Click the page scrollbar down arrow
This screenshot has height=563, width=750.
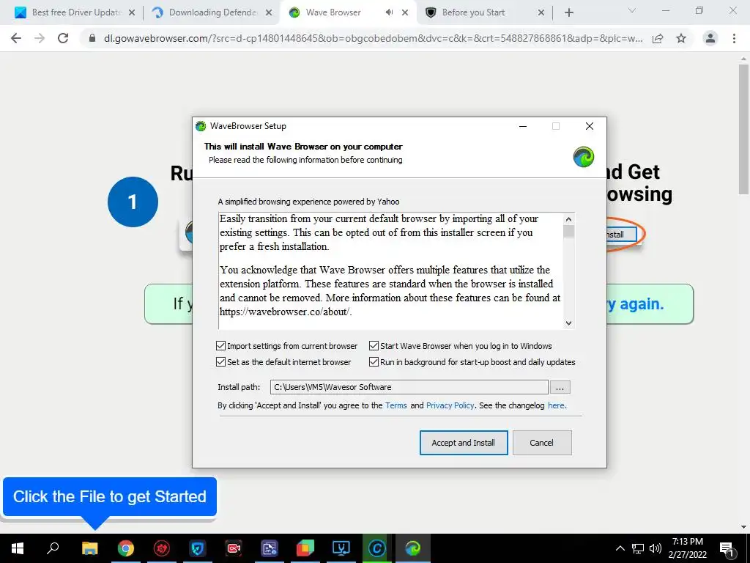[743, 527]
